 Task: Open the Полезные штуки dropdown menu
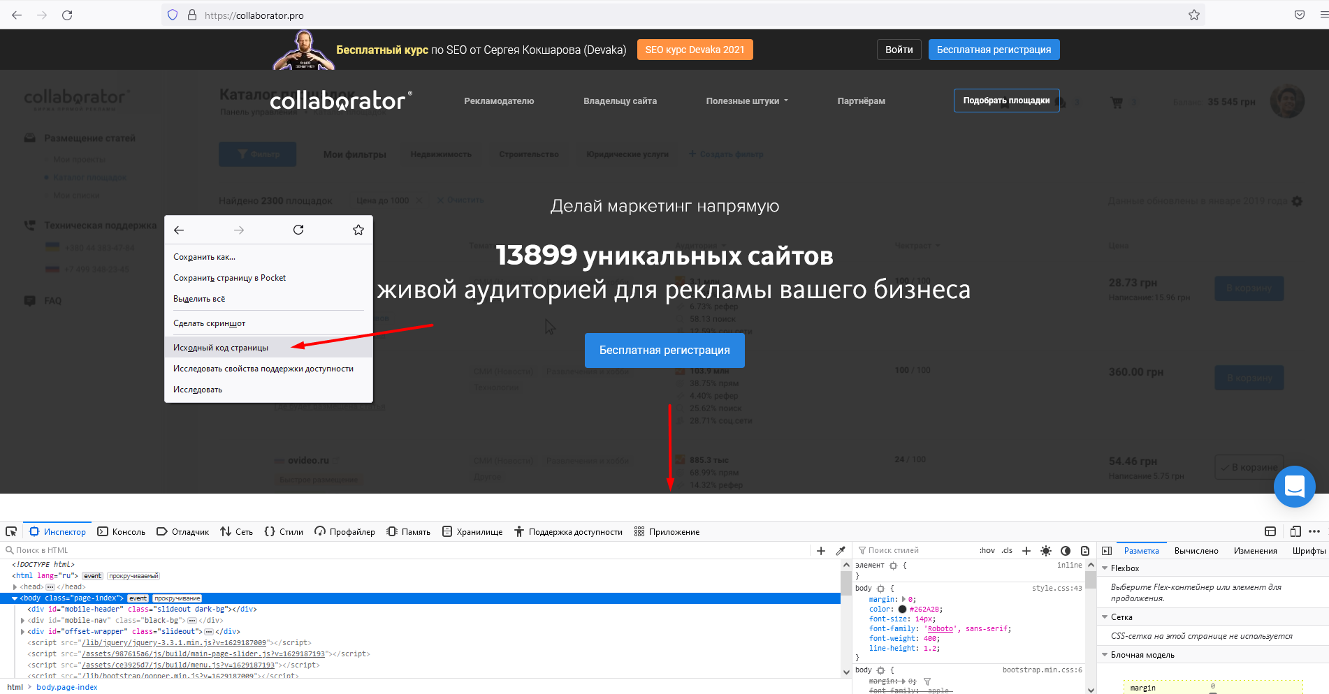746,101
